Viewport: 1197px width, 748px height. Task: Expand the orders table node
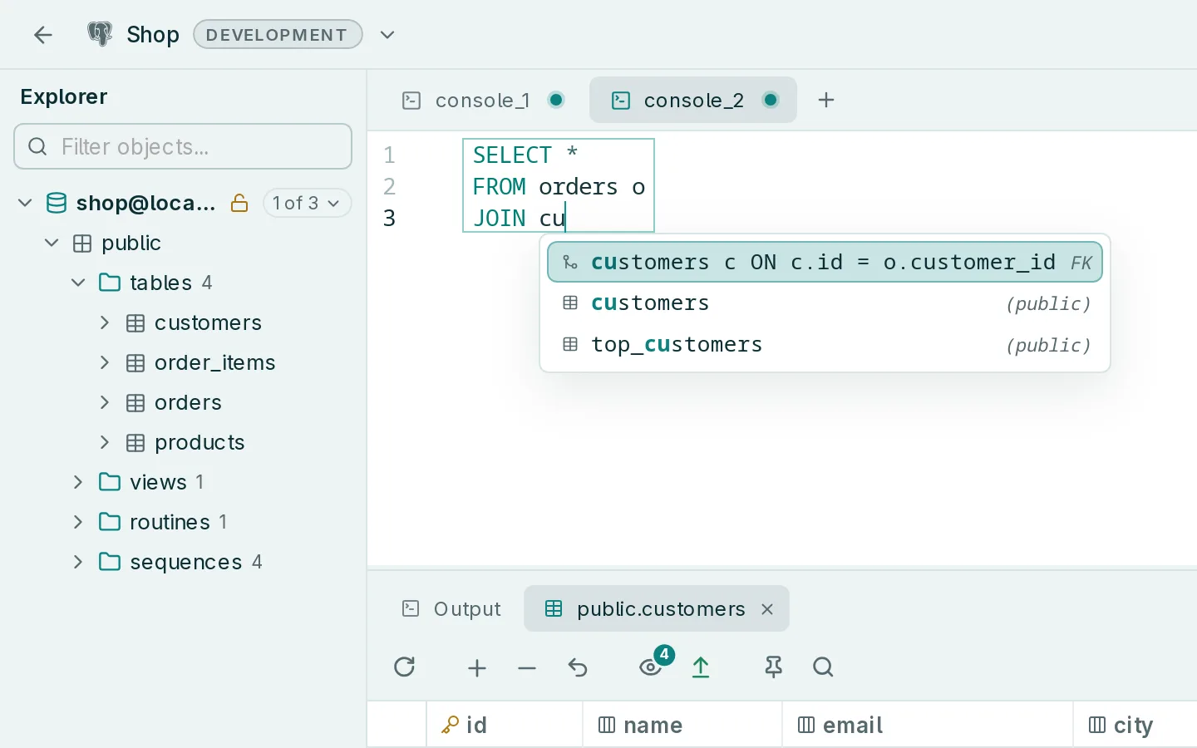[105, 402]
